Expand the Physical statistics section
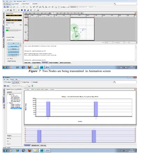The width and height of the screenshot is (142, 153). tap(14, 144)
